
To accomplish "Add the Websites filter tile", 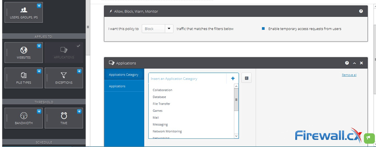I will tap(24, 53).
